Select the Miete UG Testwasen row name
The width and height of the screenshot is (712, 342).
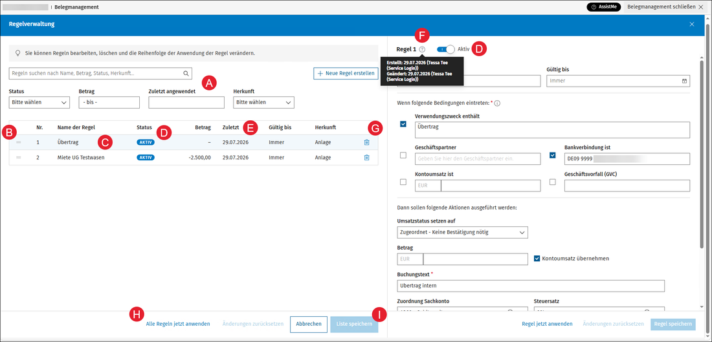80,157
